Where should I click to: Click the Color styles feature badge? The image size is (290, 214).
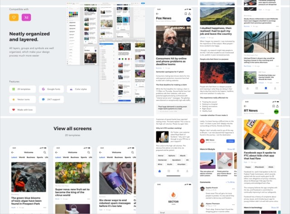79,89
